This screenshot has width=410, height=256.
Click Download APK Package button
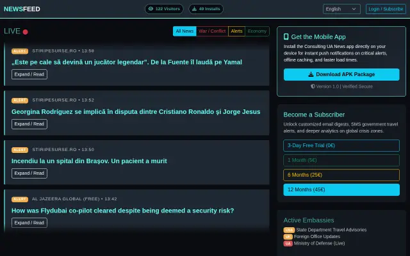click(341, 74)
